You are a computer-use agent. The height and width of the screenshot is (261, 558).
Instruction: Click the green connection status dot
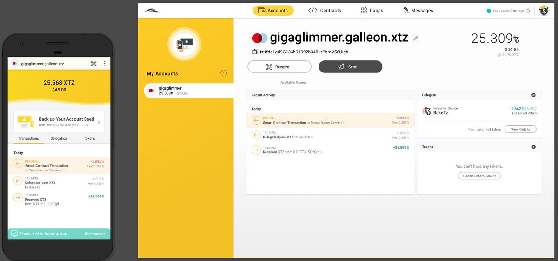pos(489,11)
